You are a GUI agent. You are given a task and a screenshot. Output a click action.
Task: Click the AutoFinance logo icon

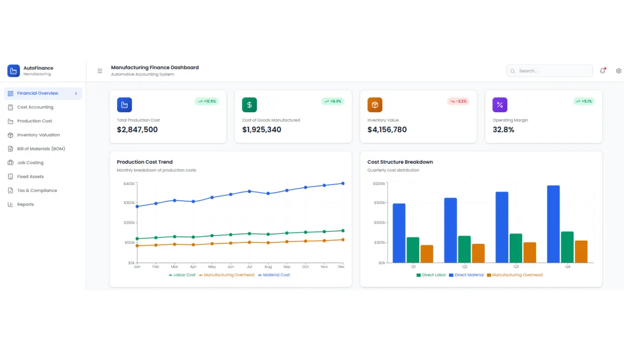(14, 71)
